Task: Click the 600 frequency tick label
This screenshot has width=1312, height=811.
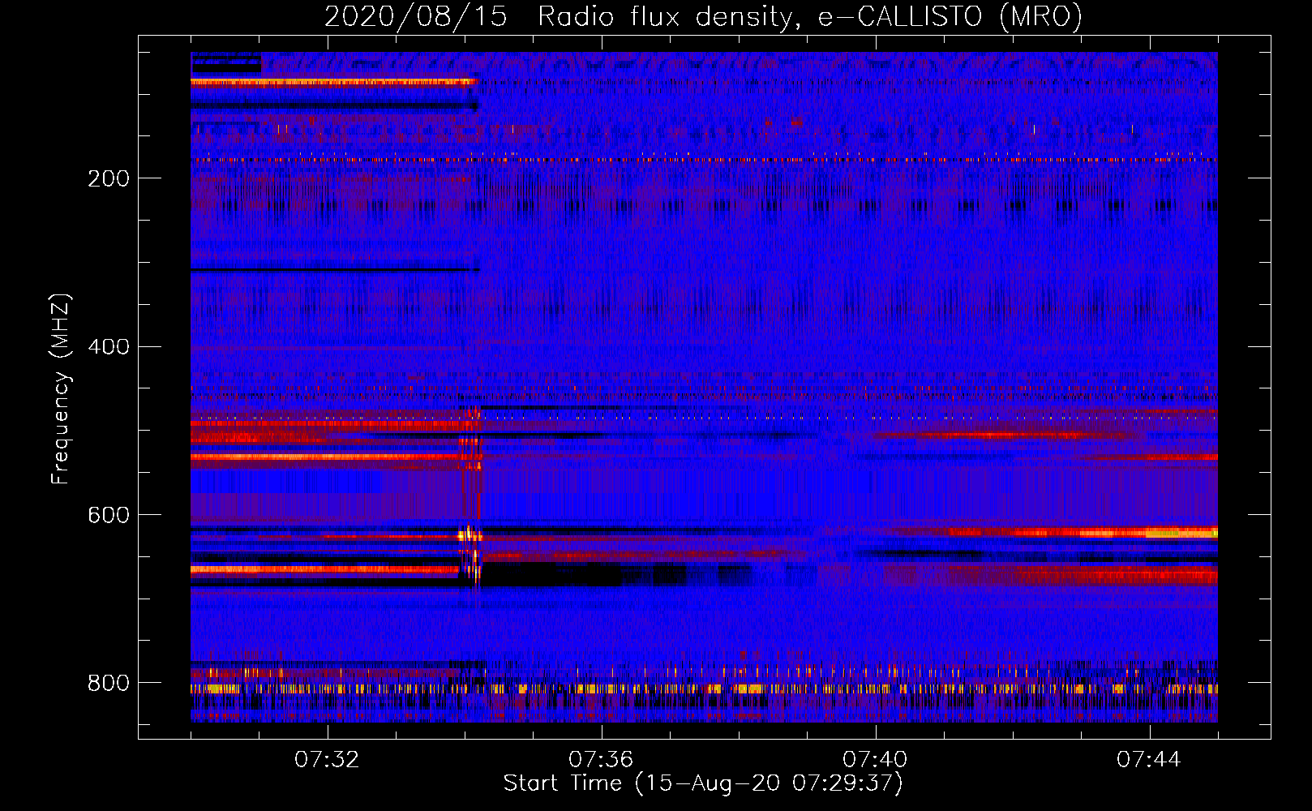Action: pyautogui.click(x=109, y=516)
